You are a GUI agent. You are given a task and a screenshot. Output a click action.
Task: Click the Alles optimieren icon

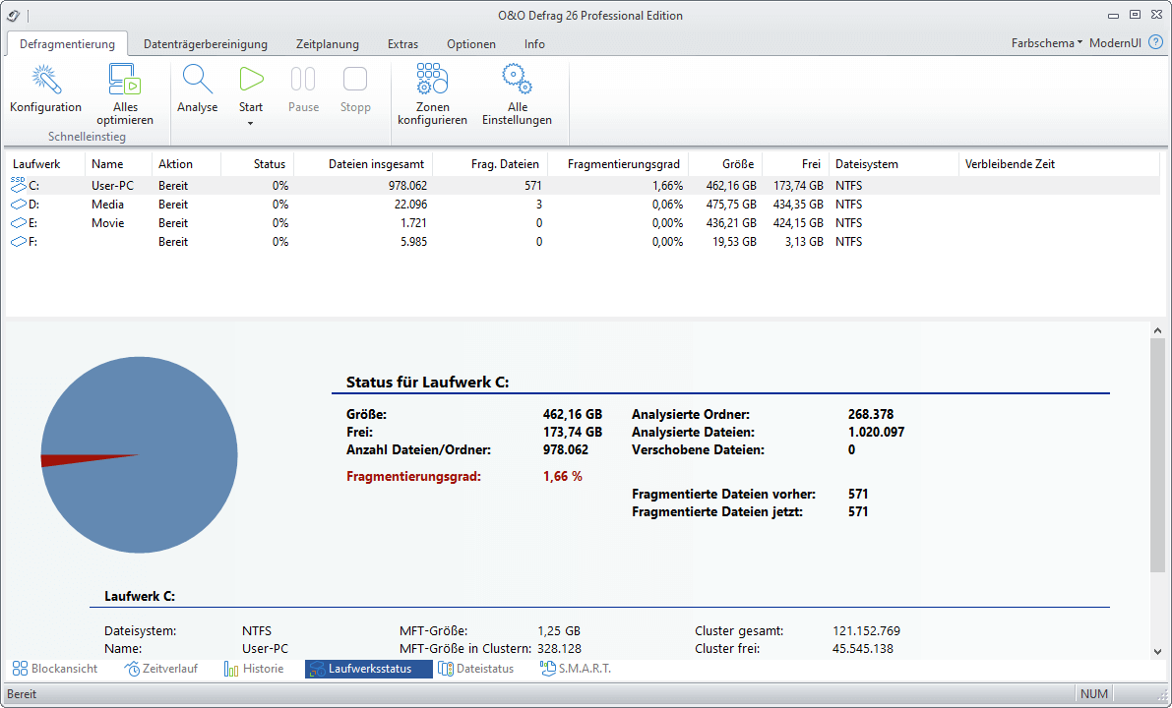pos(125,80)
